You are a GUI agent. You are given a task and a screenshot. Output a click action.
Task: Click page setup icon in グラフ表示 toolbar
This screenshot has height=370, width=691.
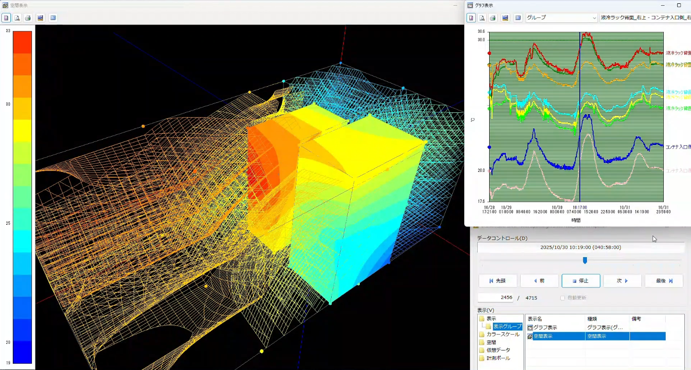point(471,18)
